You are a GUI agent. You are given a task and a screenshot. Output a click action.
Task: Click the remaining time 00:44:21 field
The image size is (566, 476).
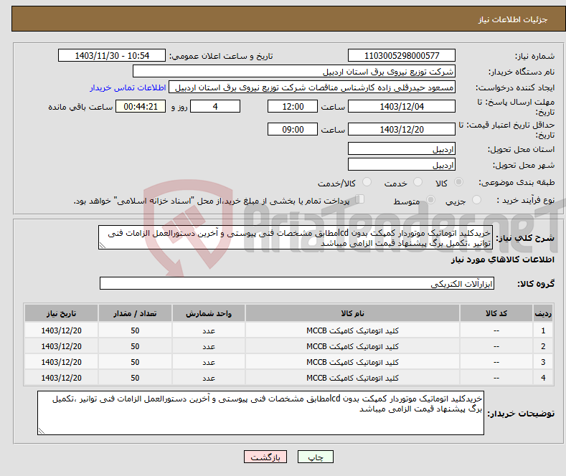coord(141,106)
